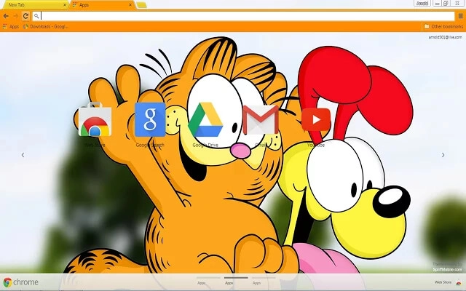466x291 pixels.
Task: Reload the current page
Action: [25, 16]
